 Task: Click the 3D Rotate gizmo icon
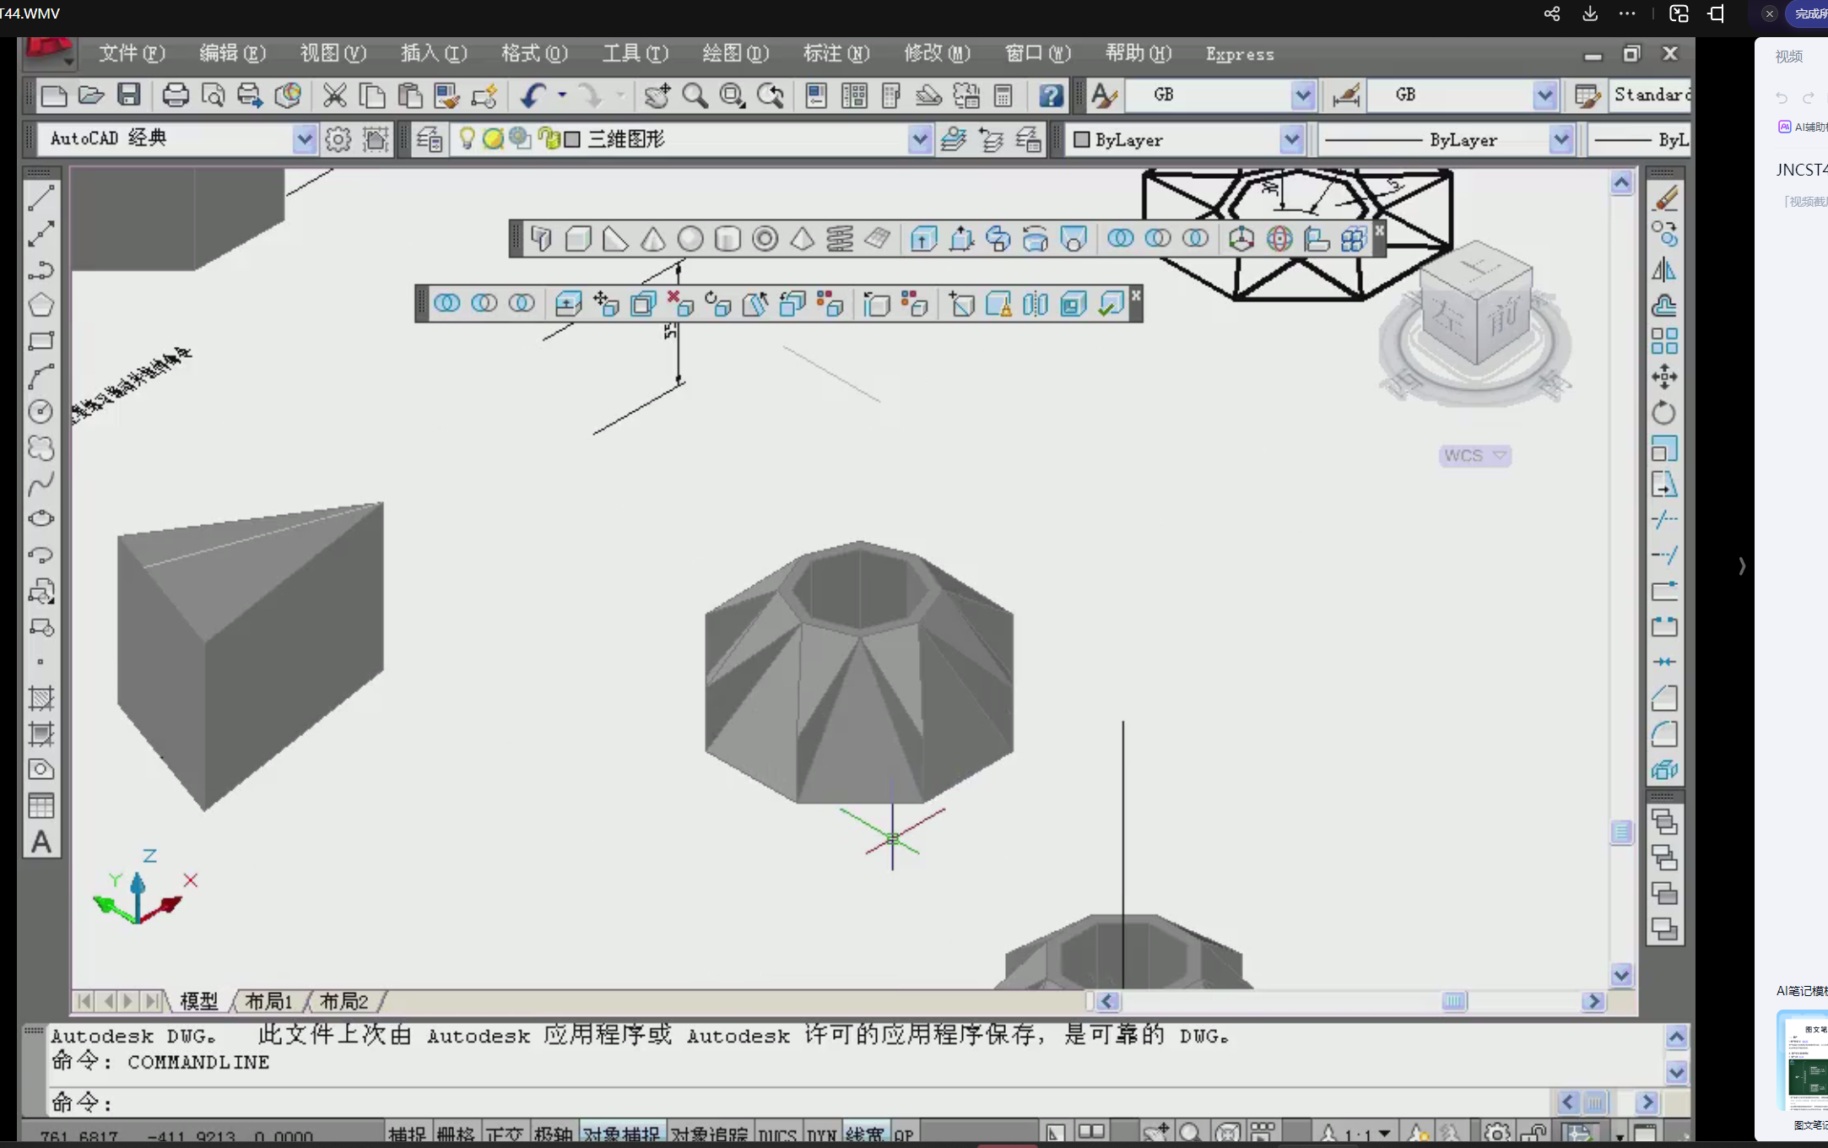(x=1279, y=239)
